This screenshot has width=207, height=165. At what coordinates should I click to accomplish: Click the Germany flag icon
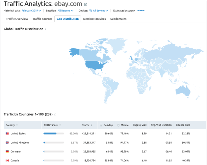[7, 151]
